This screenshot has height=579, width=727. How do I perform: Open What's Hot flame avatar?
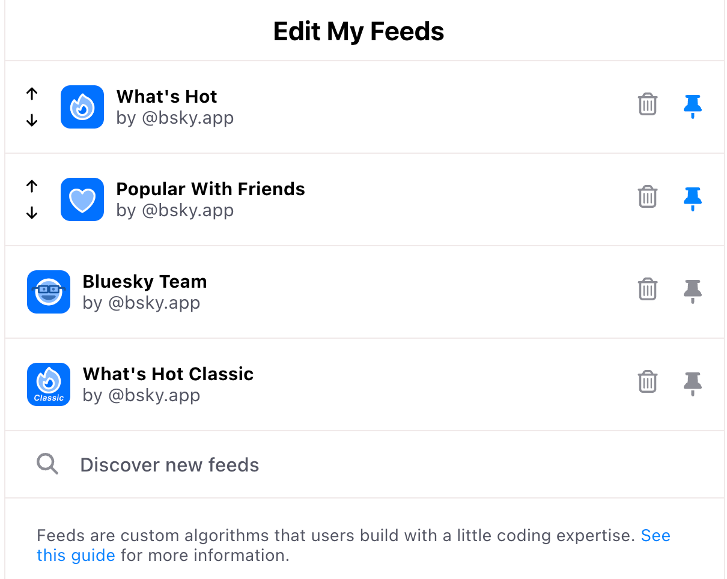point(82,107)
